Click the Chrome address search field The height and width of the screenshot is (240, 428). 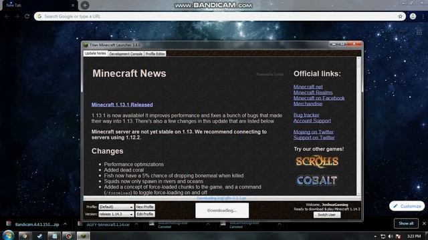(220, 16)
